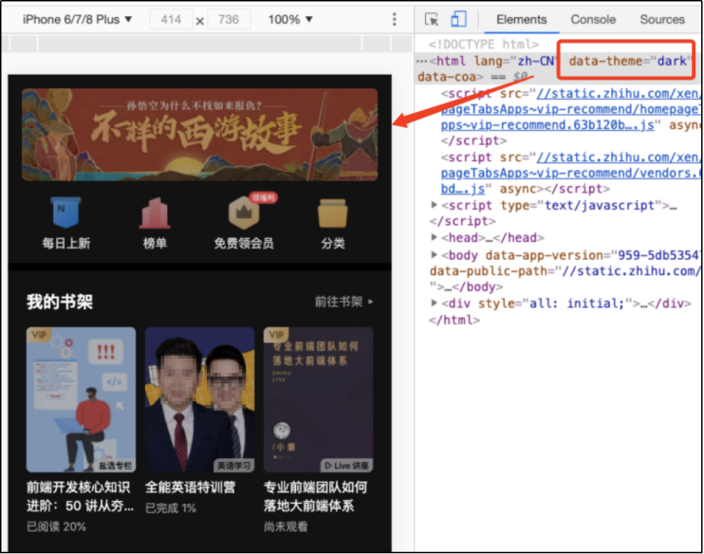
Task: Switch to the Console tab
Action: [x=593, y=19]
